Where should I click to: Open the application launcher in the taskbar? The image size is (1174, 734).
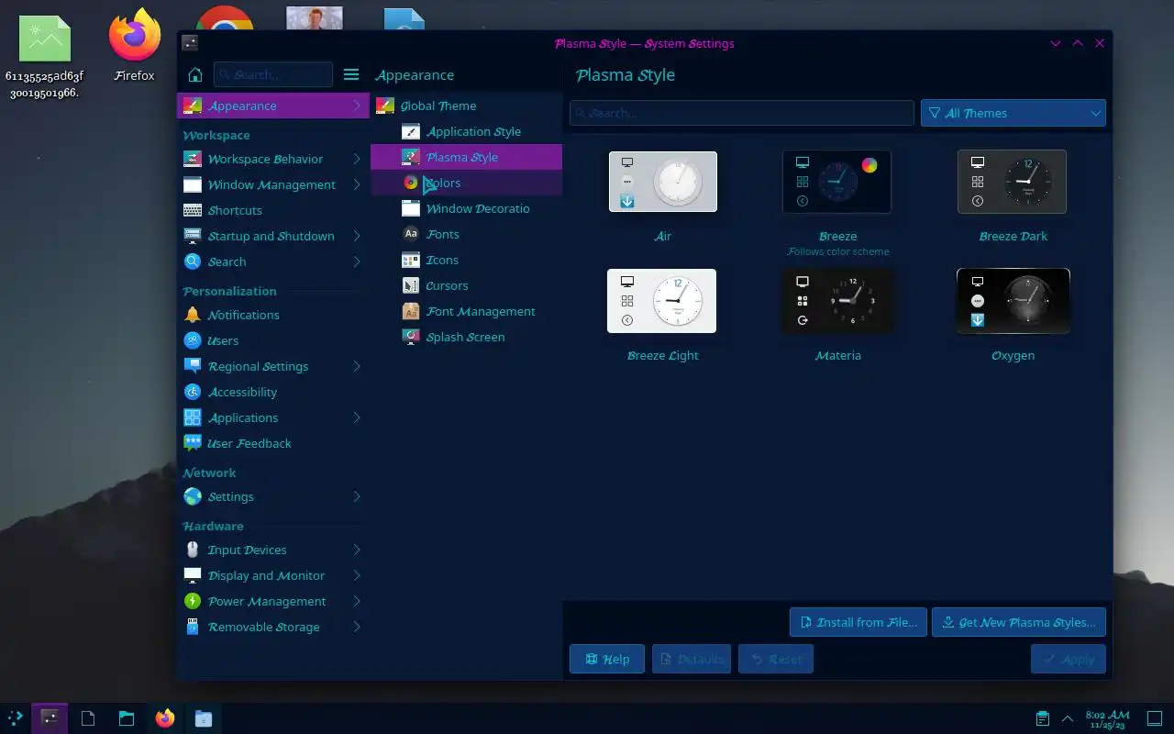pos(16,717)
